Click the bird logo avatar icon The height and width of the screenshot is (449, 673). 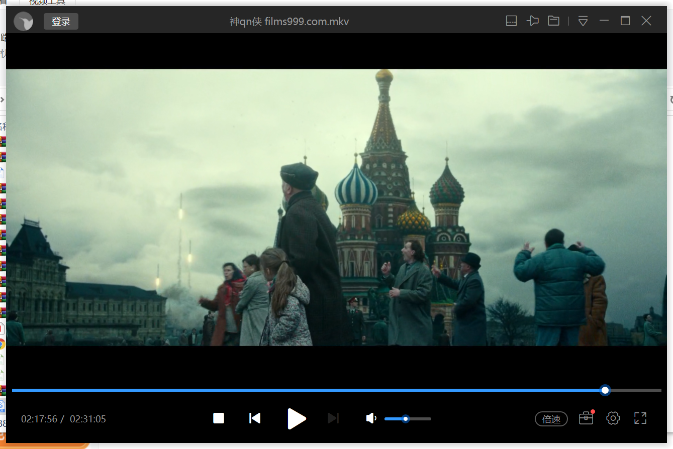[23, 21]
